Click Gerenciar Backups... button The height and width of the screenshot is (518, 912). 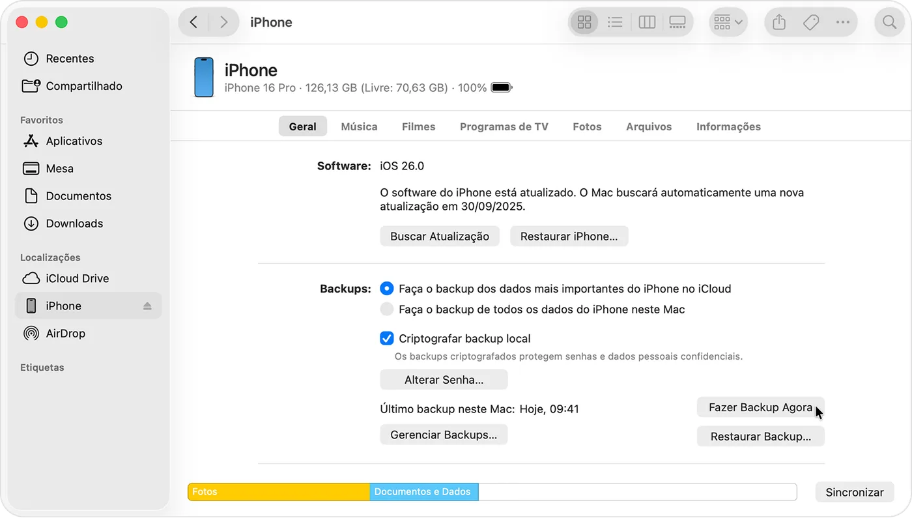point(444,435)
